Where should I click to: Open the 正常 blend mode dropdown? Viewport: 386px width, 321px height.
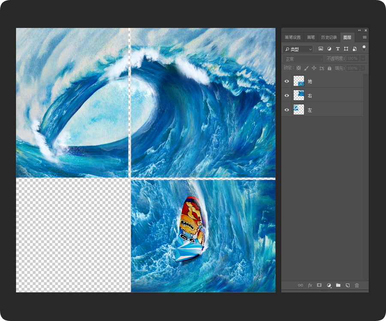click(x=303, y=59)
